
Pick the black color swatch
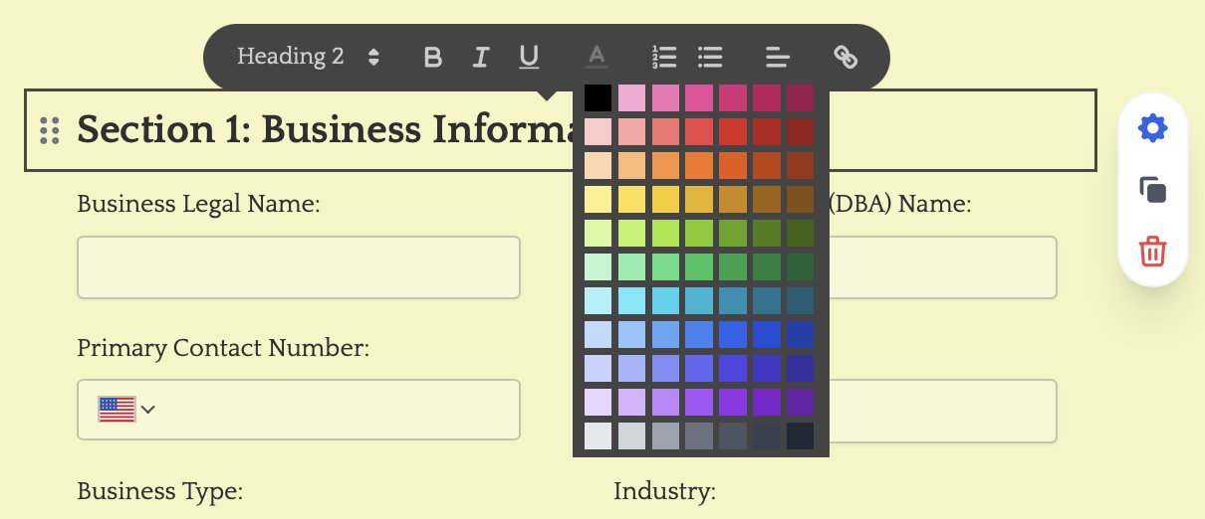tap(598, 97)
